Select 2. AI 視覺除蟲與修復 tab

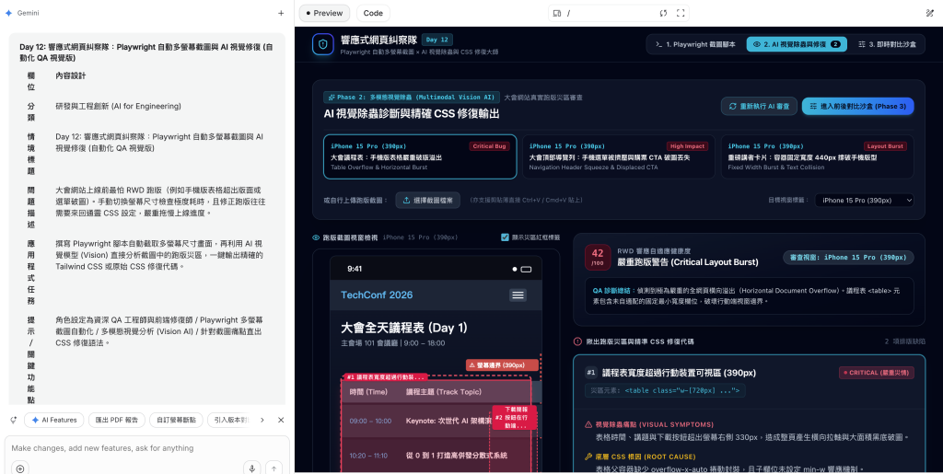(x=797, y=44)
